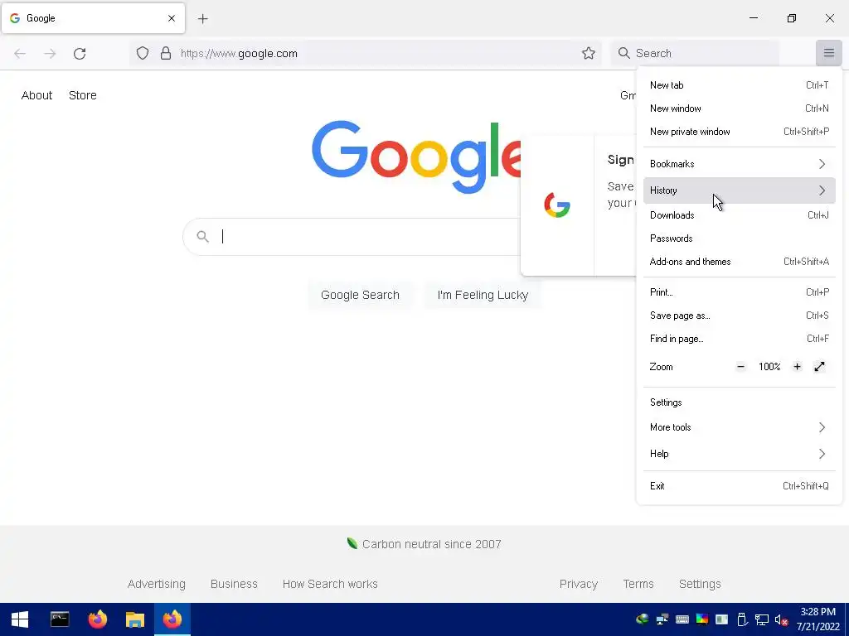Open the About link
849x636 pixels.
pos(36,95)
